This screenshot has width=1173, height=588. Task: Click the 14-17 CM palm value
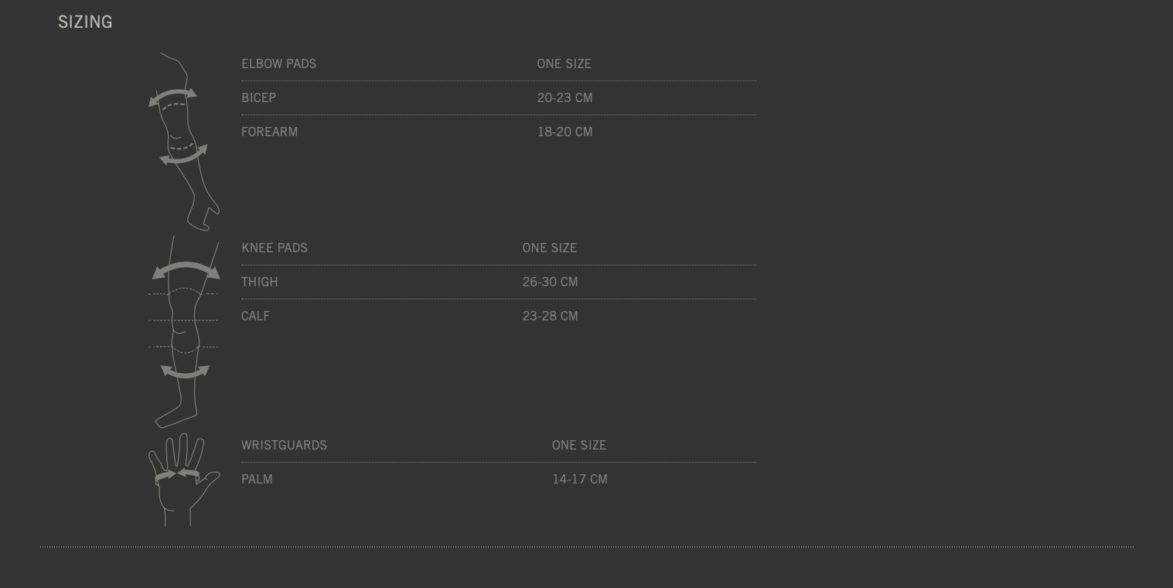pyautogui.click(x=580, y=479)
